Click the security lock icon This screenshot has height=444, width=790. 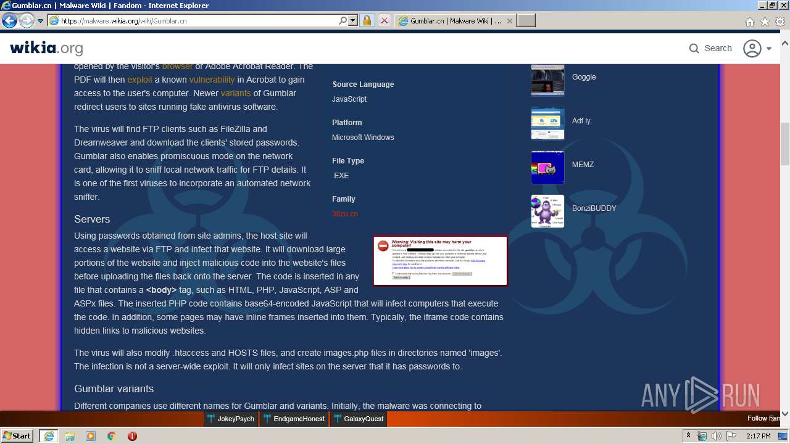(x=367, y=21)
